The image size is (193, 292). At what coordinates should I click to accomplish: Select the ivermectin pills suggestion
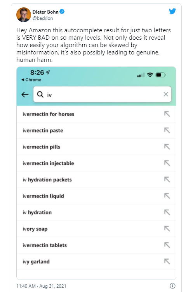(x=96, y=147)
